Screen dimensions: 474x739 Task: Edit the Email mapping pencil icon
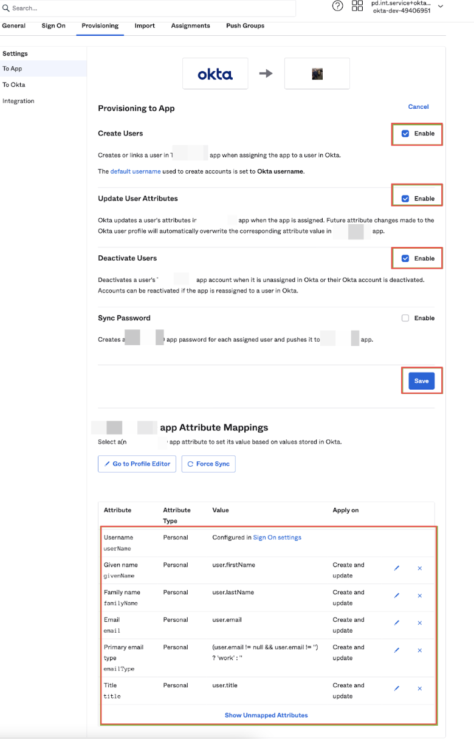click(x=397, y=623)
